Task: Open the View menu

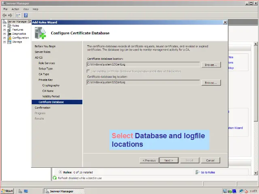Action: pos(26,9)
